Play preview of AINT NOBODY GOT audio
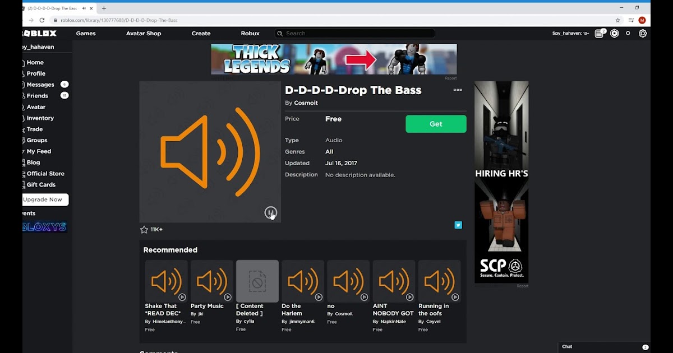The image size is (673, 353). [x=409, y=297]
